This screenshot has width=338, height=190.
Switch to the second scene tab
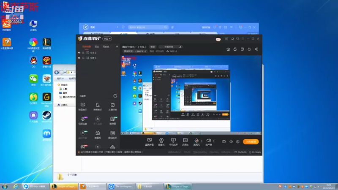pyautogui.click(x=97, y=47)
